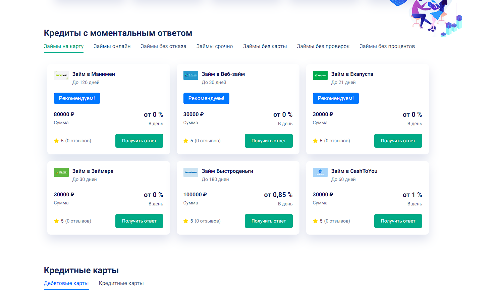The width and height of the screenshot is (496, 292).
Task: Open the Займ в Займере title link
Action: click(x=93, y=171)
